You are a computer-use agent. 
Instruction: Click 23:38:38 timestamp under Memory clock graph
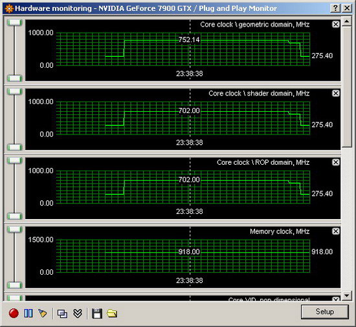190,280
